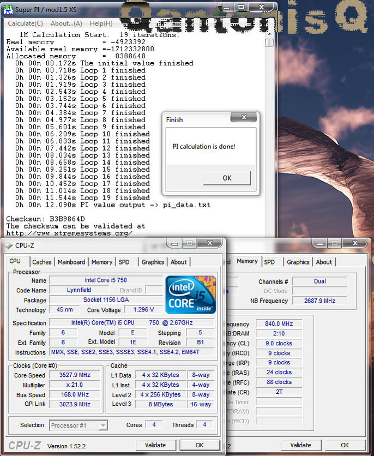Open the Graphics tab in front CPU-Z window
Screen dimensions: 374x456
click(153, 262)
